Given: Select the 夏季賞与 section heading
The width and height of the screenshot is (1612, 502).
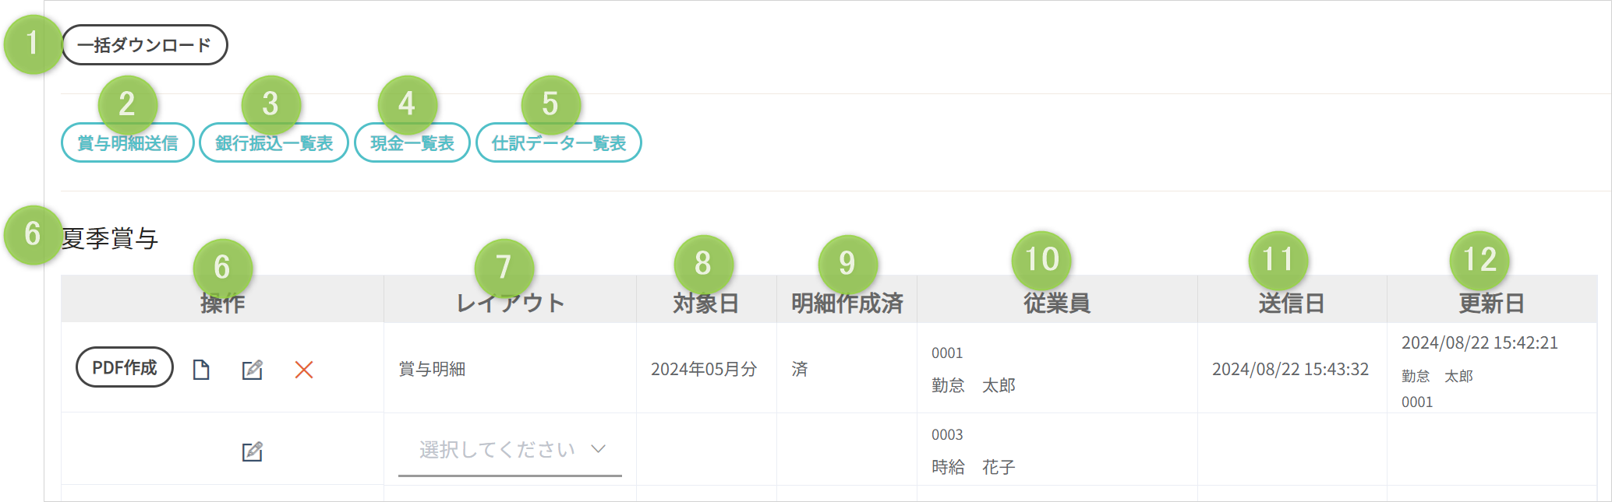Looking at the screenshot, I should click(x=110, y=238).
